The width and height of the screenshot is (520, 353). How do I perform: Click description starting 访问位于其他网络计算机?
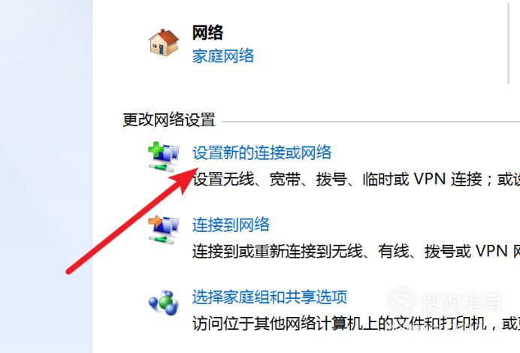tap(356, 323)
